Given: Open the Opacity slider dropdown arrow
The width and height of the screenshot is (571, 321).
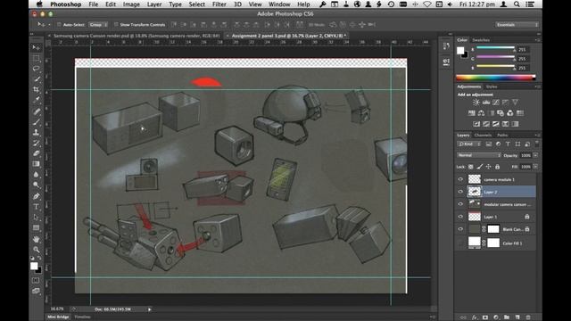Looking at the screenshot, I should 535,155.
